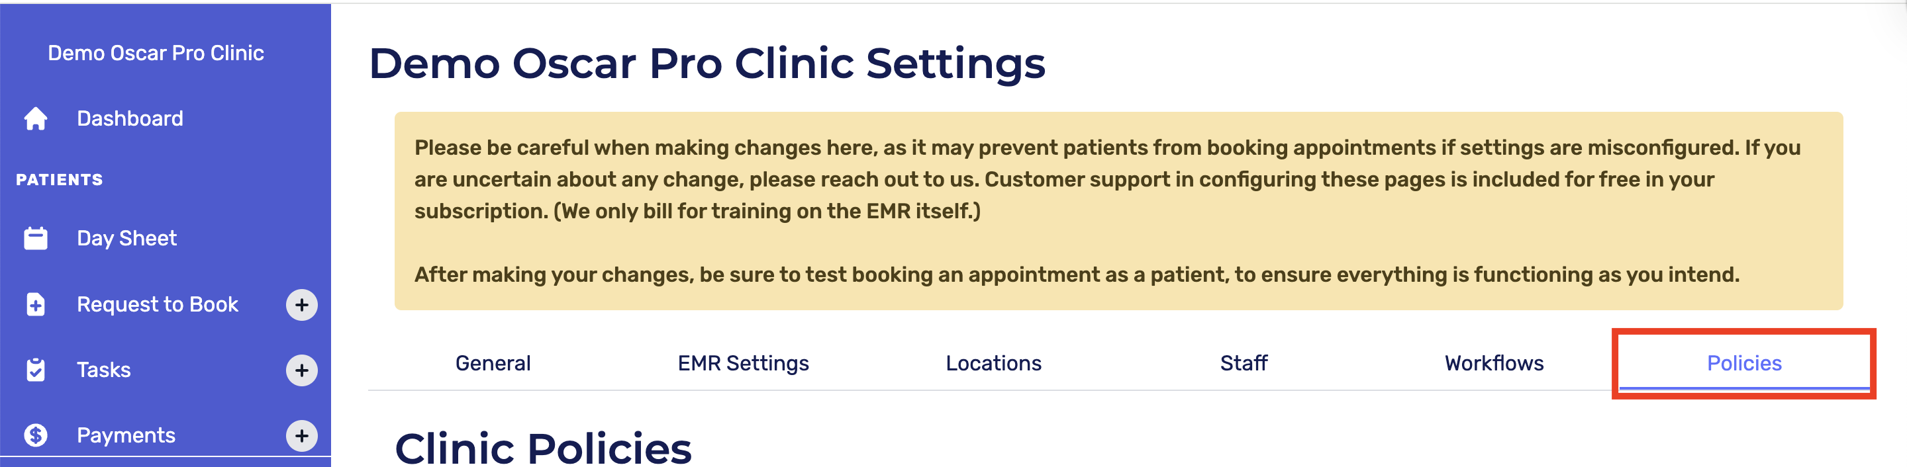Click the Payments dollar icon

tap(36, 435)
